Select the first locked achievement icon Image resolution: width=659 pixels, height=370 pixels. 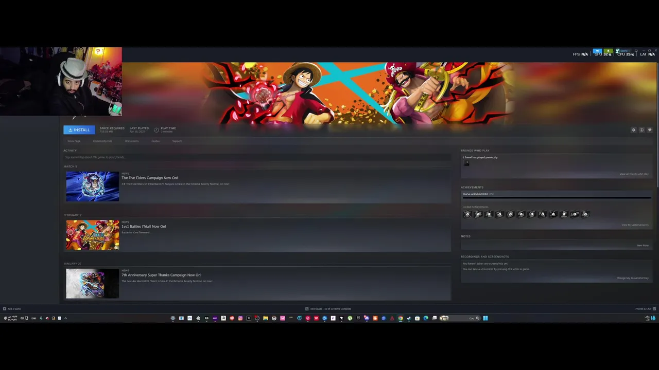[467, 214]
